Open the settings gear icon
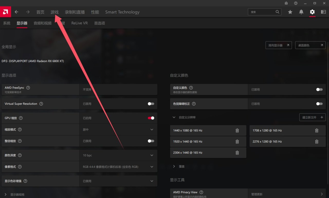Image resolution: width=329 pixels, height=198 pixels. point(312,12)
